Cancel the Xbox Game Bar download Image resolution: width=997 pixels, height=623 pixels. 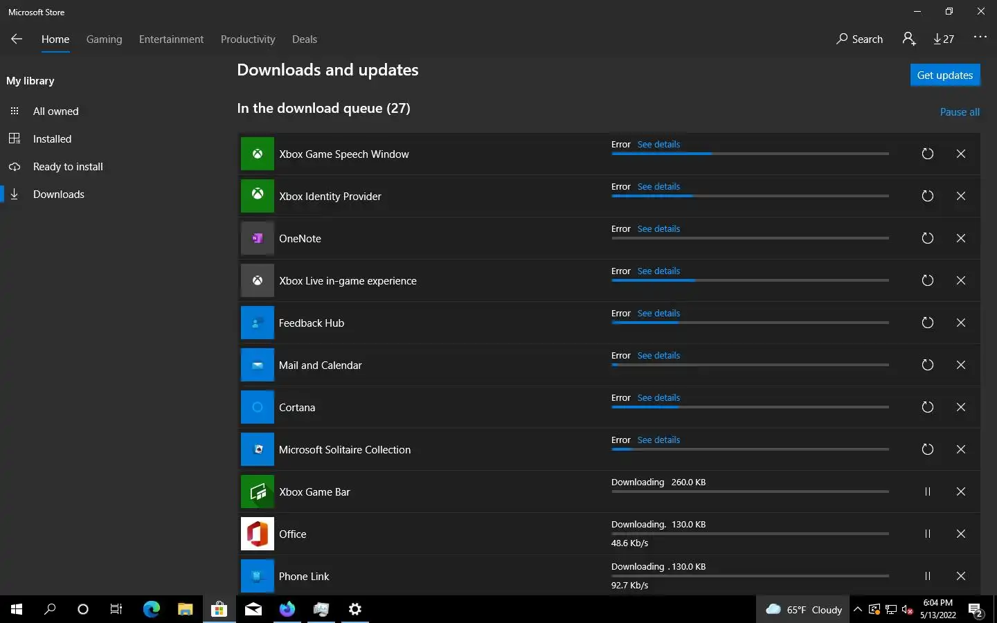pos(961,491)
